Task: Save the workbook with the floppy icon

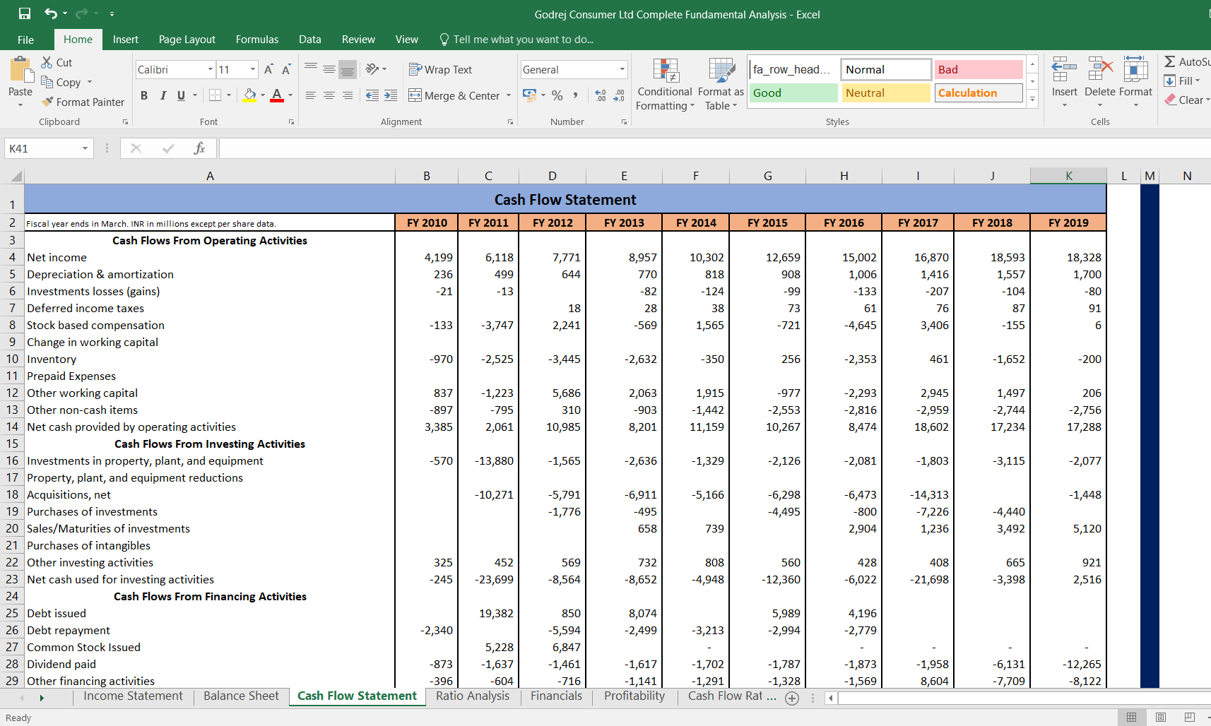Action: coord(25,13)
